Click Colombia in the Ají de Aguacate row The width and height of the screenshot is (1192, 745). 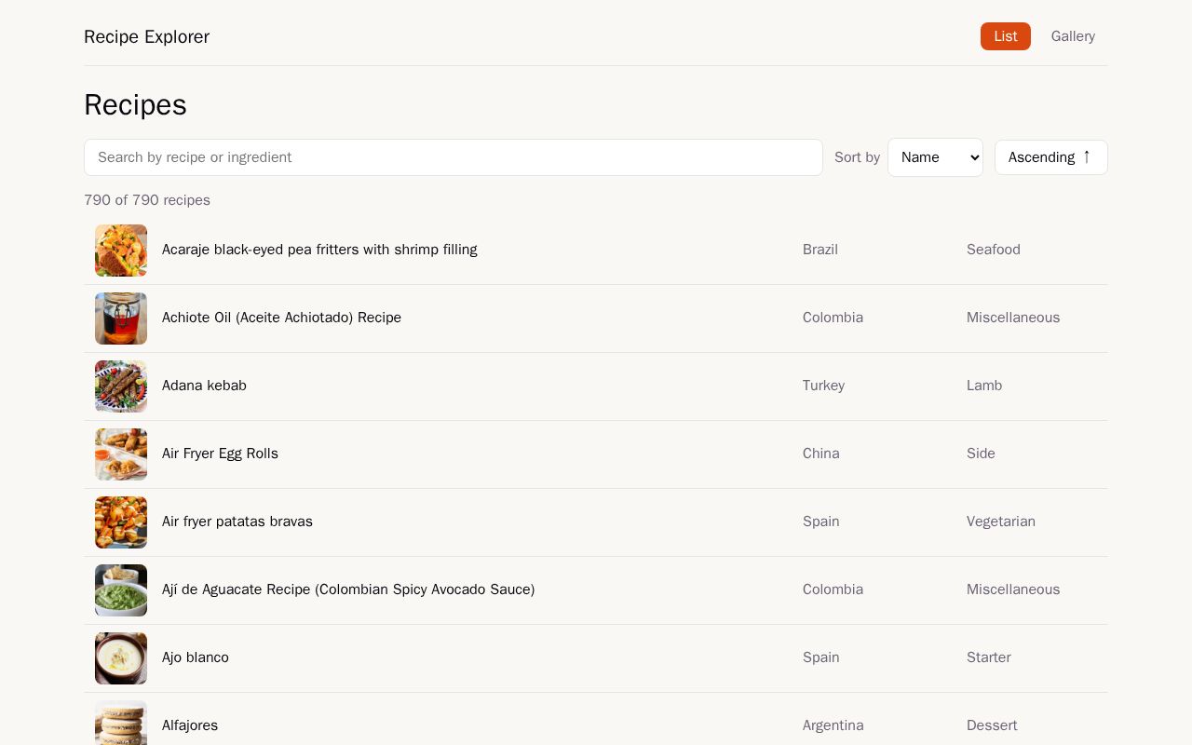(x=833, y=589)
